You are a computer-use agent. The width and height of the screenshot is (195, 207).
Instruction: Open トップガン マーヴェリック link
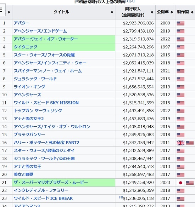click(x=38, y=111)
